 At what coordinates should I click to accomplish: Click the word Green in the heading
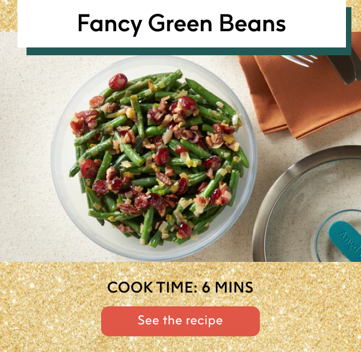(180, 23)
